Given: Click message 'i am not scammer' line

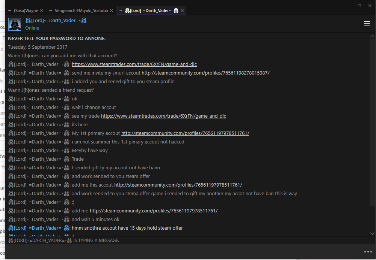Looking at the screenshot, I should click(x=128, y=142).
